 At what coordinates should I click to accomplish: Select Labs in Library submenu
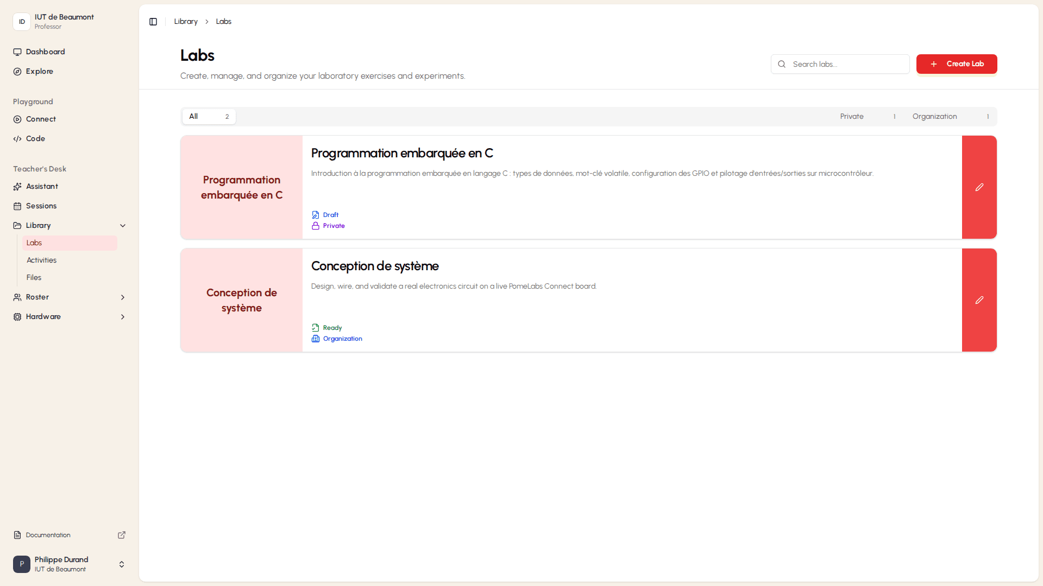pyautogui.click(x=70, y=243)
